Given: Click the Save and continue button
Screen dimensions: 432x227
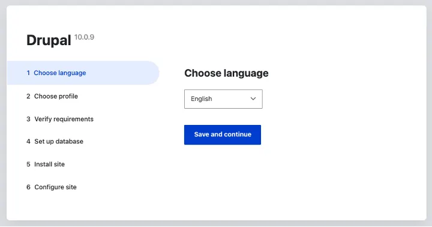Looking at the screenshot, I should pyautogui.click(x=223, y=135).
